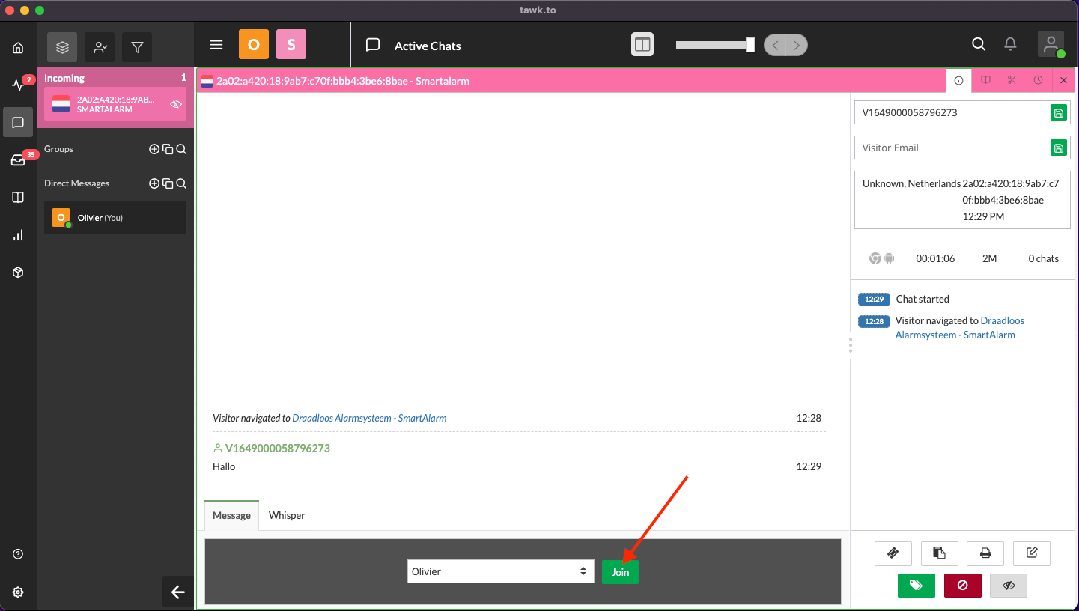Screen dimensions: 1079x611
Task: Open search with magnifier icon in header
Action: pos(979,44)
